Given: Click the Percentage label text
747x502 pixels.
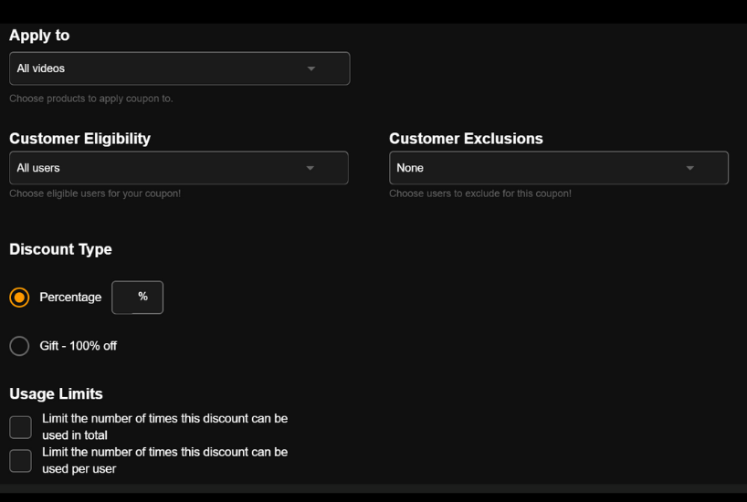Looking at the screenshot, I should tap(70, 298).
